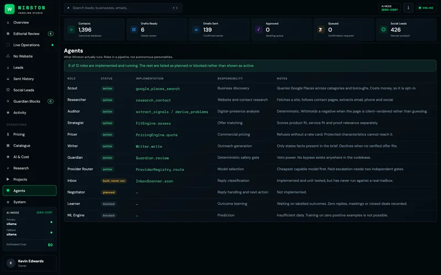
Task: Click the Primary ollama status dot
Action: coord(51,222)
